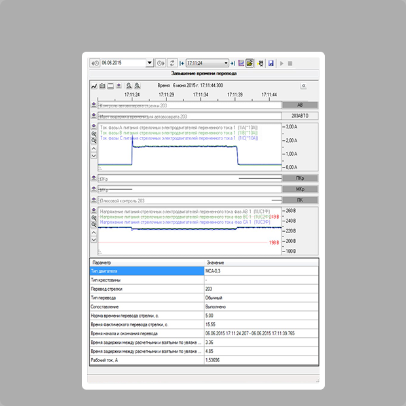Click the next-time clock icon after the date

click(x=160, y=63)
